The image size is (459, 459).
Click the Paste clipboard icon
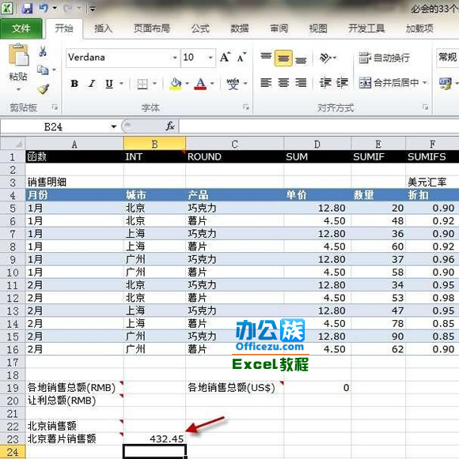(18, 55)
